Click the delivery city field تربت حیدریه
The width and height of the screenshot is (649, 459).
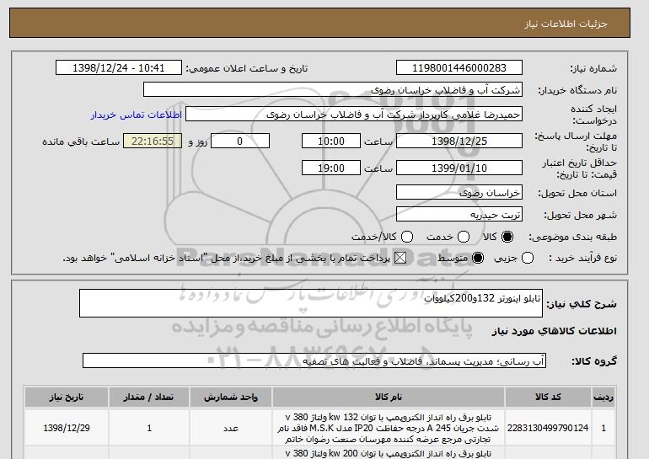coord(459,215)
